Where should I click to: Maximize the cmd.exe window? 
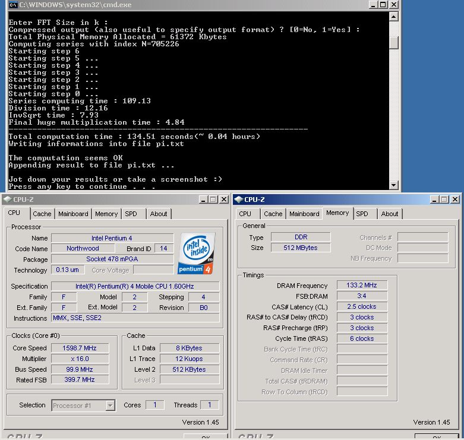click(383, 5)
